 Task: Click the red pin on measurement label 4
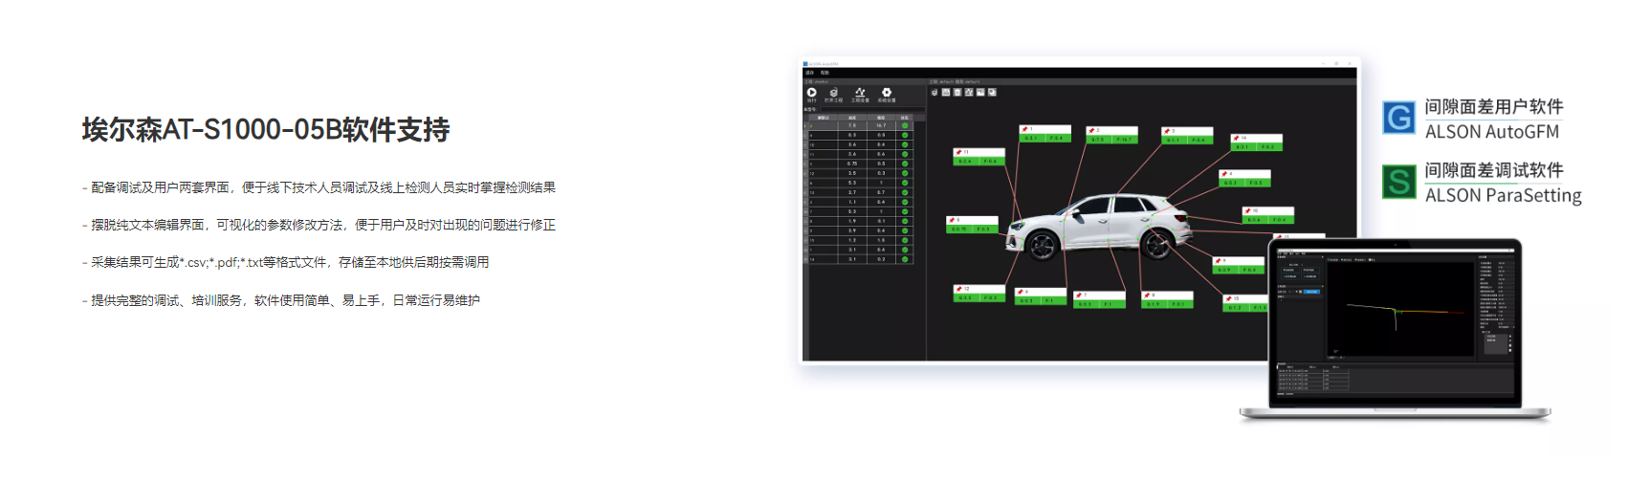[1224, 174]
